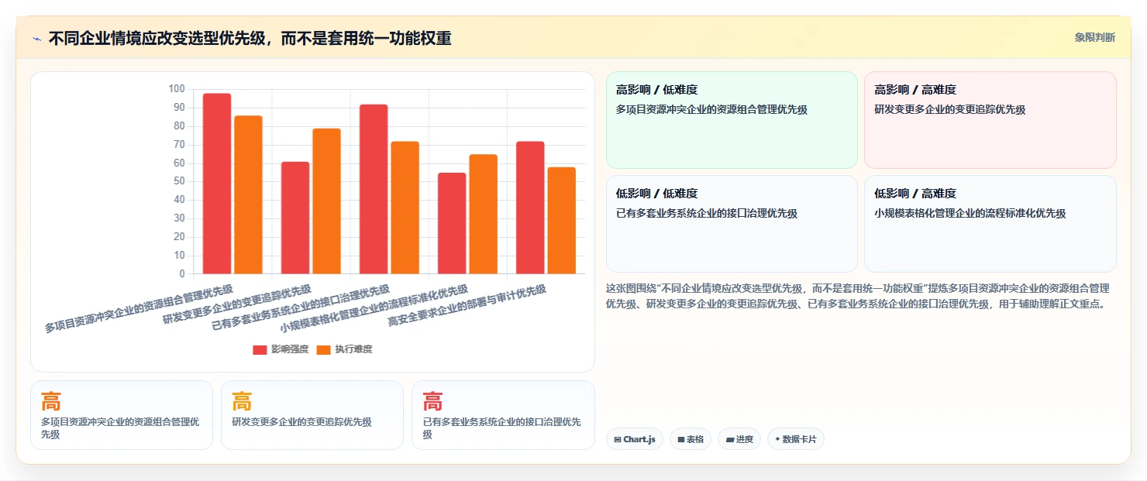Click axis label 小规模表格化管理企业的流程标准化优先级
This screenshot has height=481, width=1147.
point(374,308)
